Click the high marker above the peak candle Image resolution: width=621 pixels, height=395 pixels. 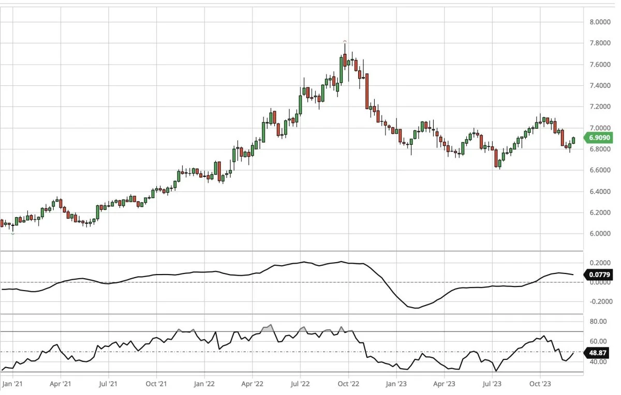coord(345,41)
